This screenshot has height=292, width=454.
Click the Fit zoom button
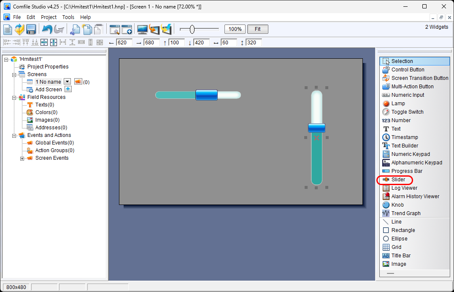[257, 29]
